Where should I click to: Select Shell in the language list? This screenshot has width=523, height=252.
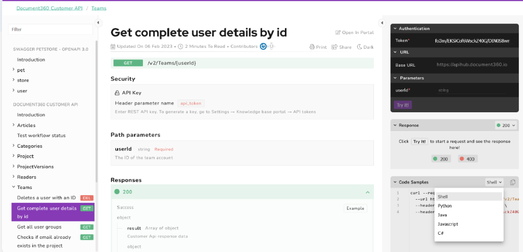click(x=469, y=197)
